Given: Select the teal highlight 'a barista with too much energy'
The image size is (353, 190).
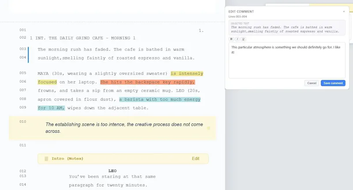Looking at the screenshot, I should click(x=160, y=99).
